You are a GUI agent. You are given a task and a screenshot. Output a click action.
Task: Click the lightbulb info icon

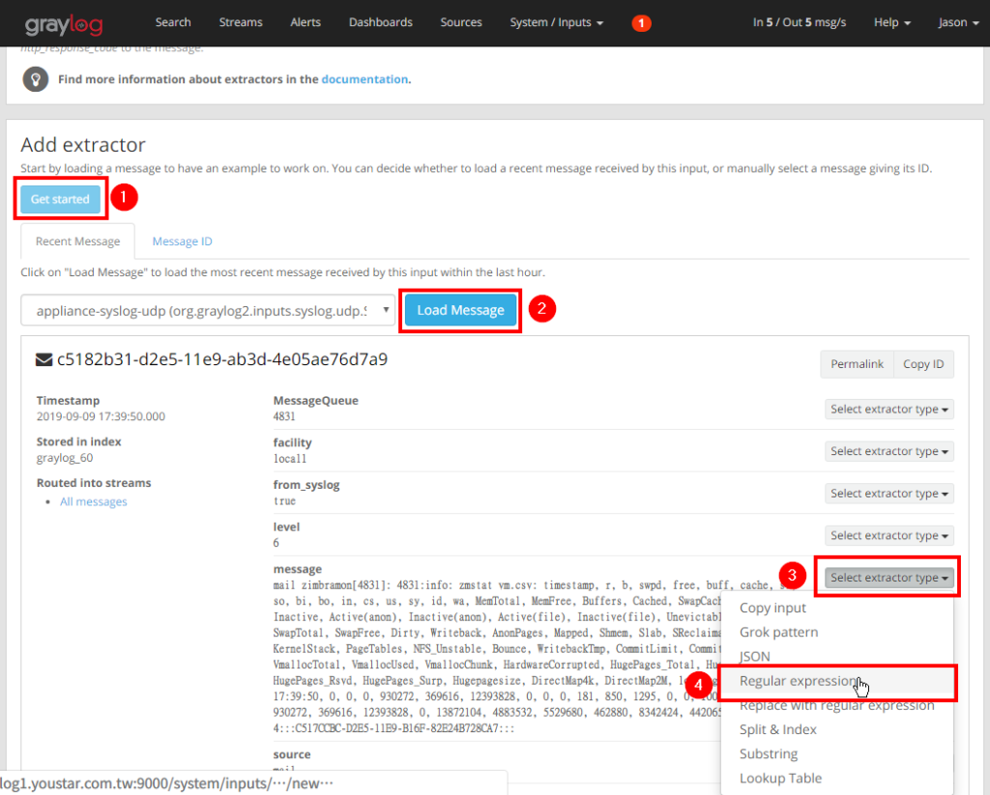(36, 79)
